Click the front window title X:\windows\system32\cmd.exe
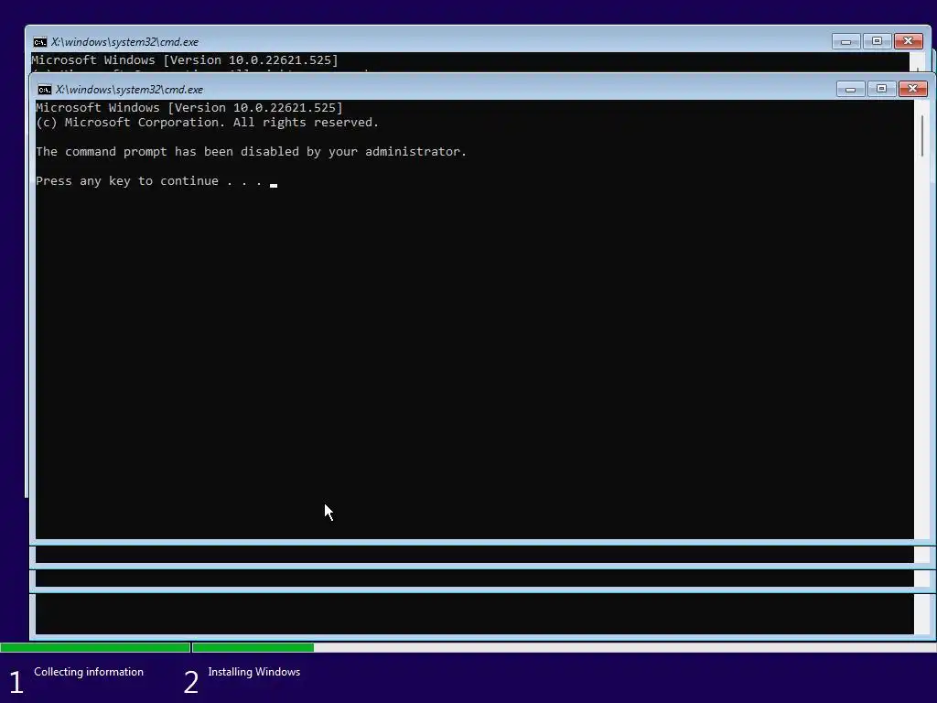The height and width of the screenshot is (703, 937). tap(129, 90)
